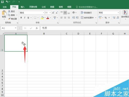Expand the Merge & Center dropdown arrow
Screen dimensions: 129x97
pos(96,18)
